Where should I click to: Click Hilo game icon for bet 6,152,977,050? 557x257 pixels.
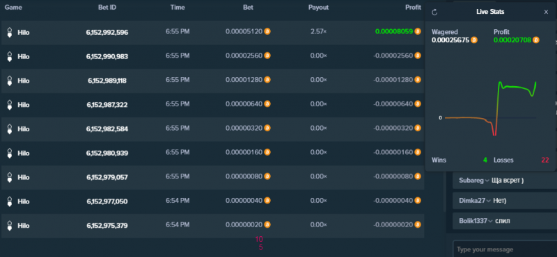coord(10,201)
